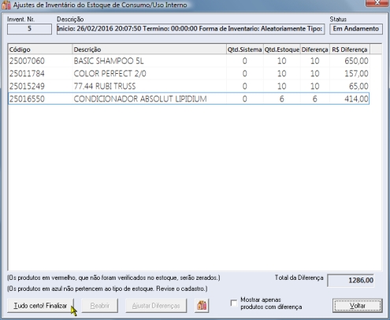The width and height of the screenshot is (390, 320).
Task: Click the Qtd.Estoque column header
Action: [x=281, y=50]
